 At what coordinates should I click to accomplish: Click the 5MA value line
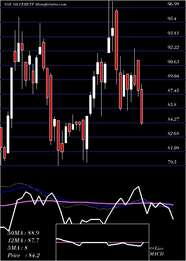(x=17, y=248)
